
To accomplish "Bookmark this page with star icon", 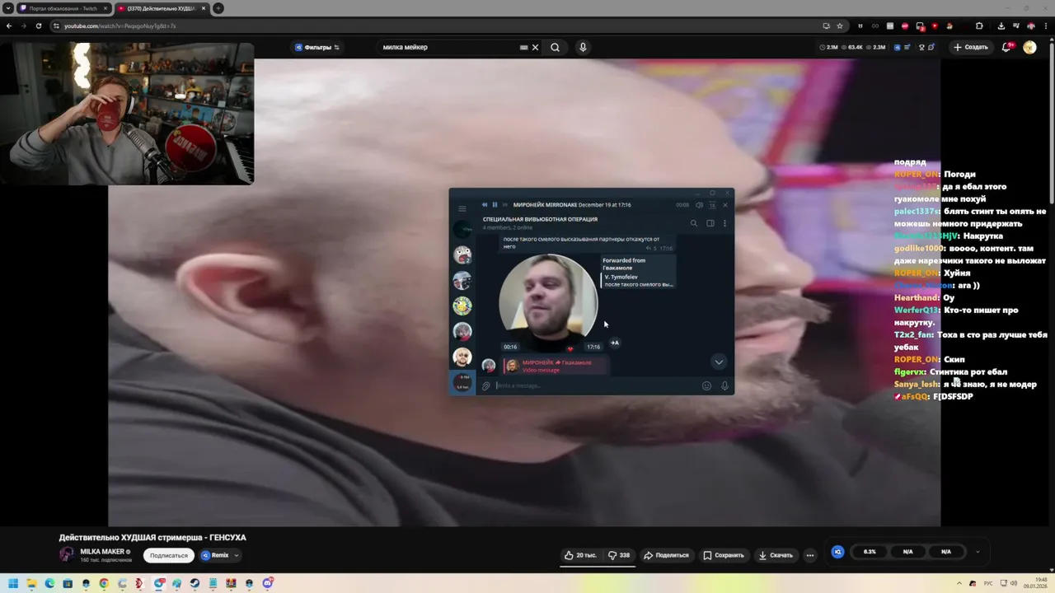I will (840, 26).
